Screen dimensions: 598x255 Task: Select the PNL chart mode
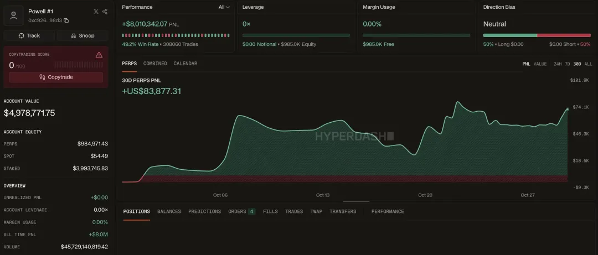click(x=527, y=64)
